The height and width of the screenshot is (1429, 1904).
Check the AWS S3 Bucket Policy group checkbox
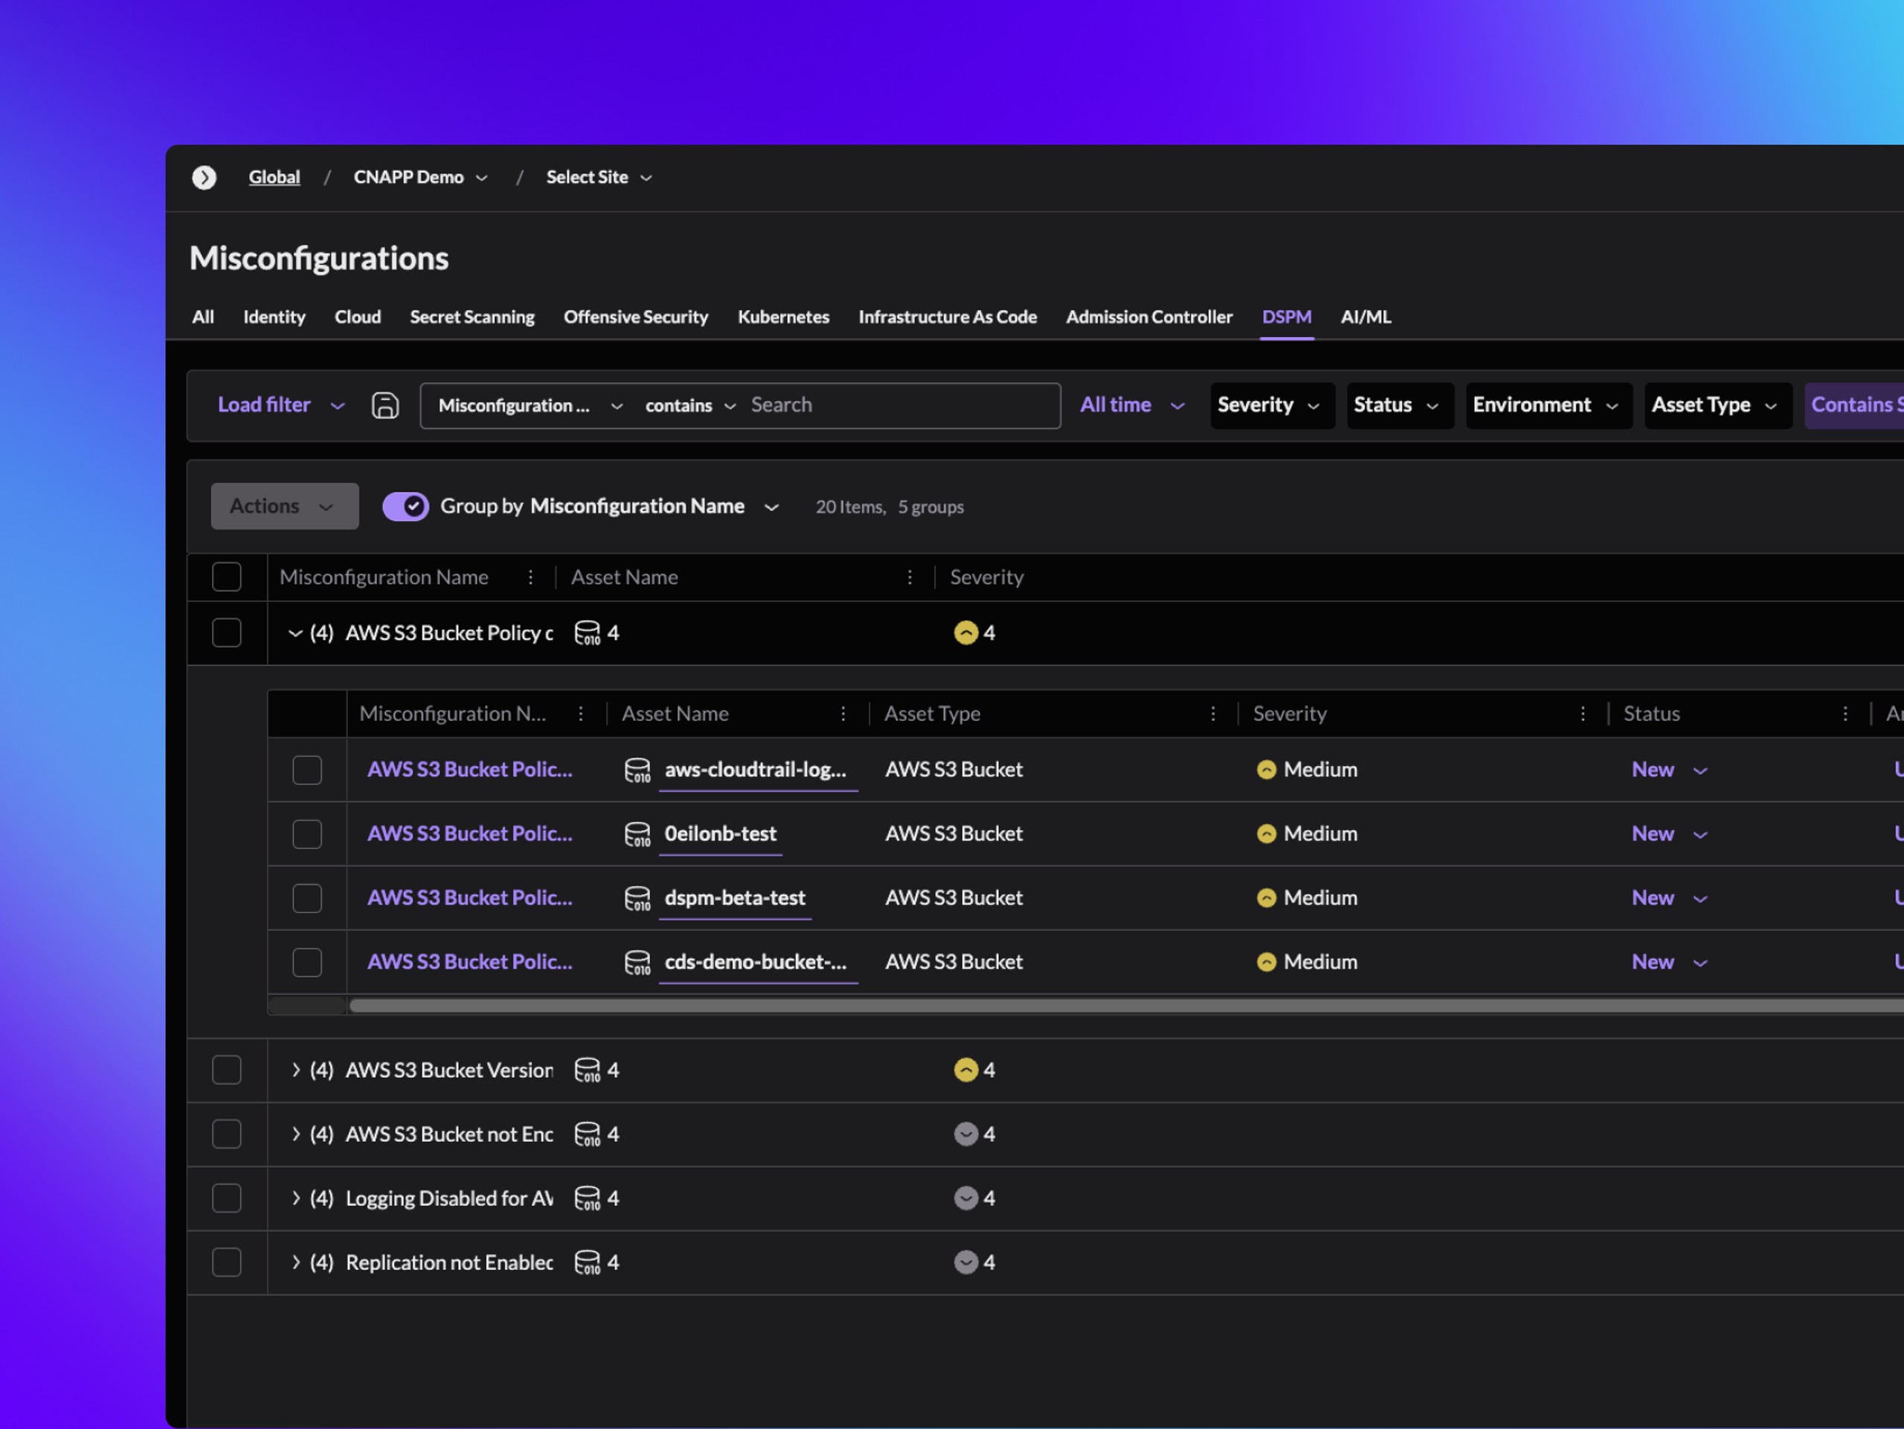click(x=226, y=633)
